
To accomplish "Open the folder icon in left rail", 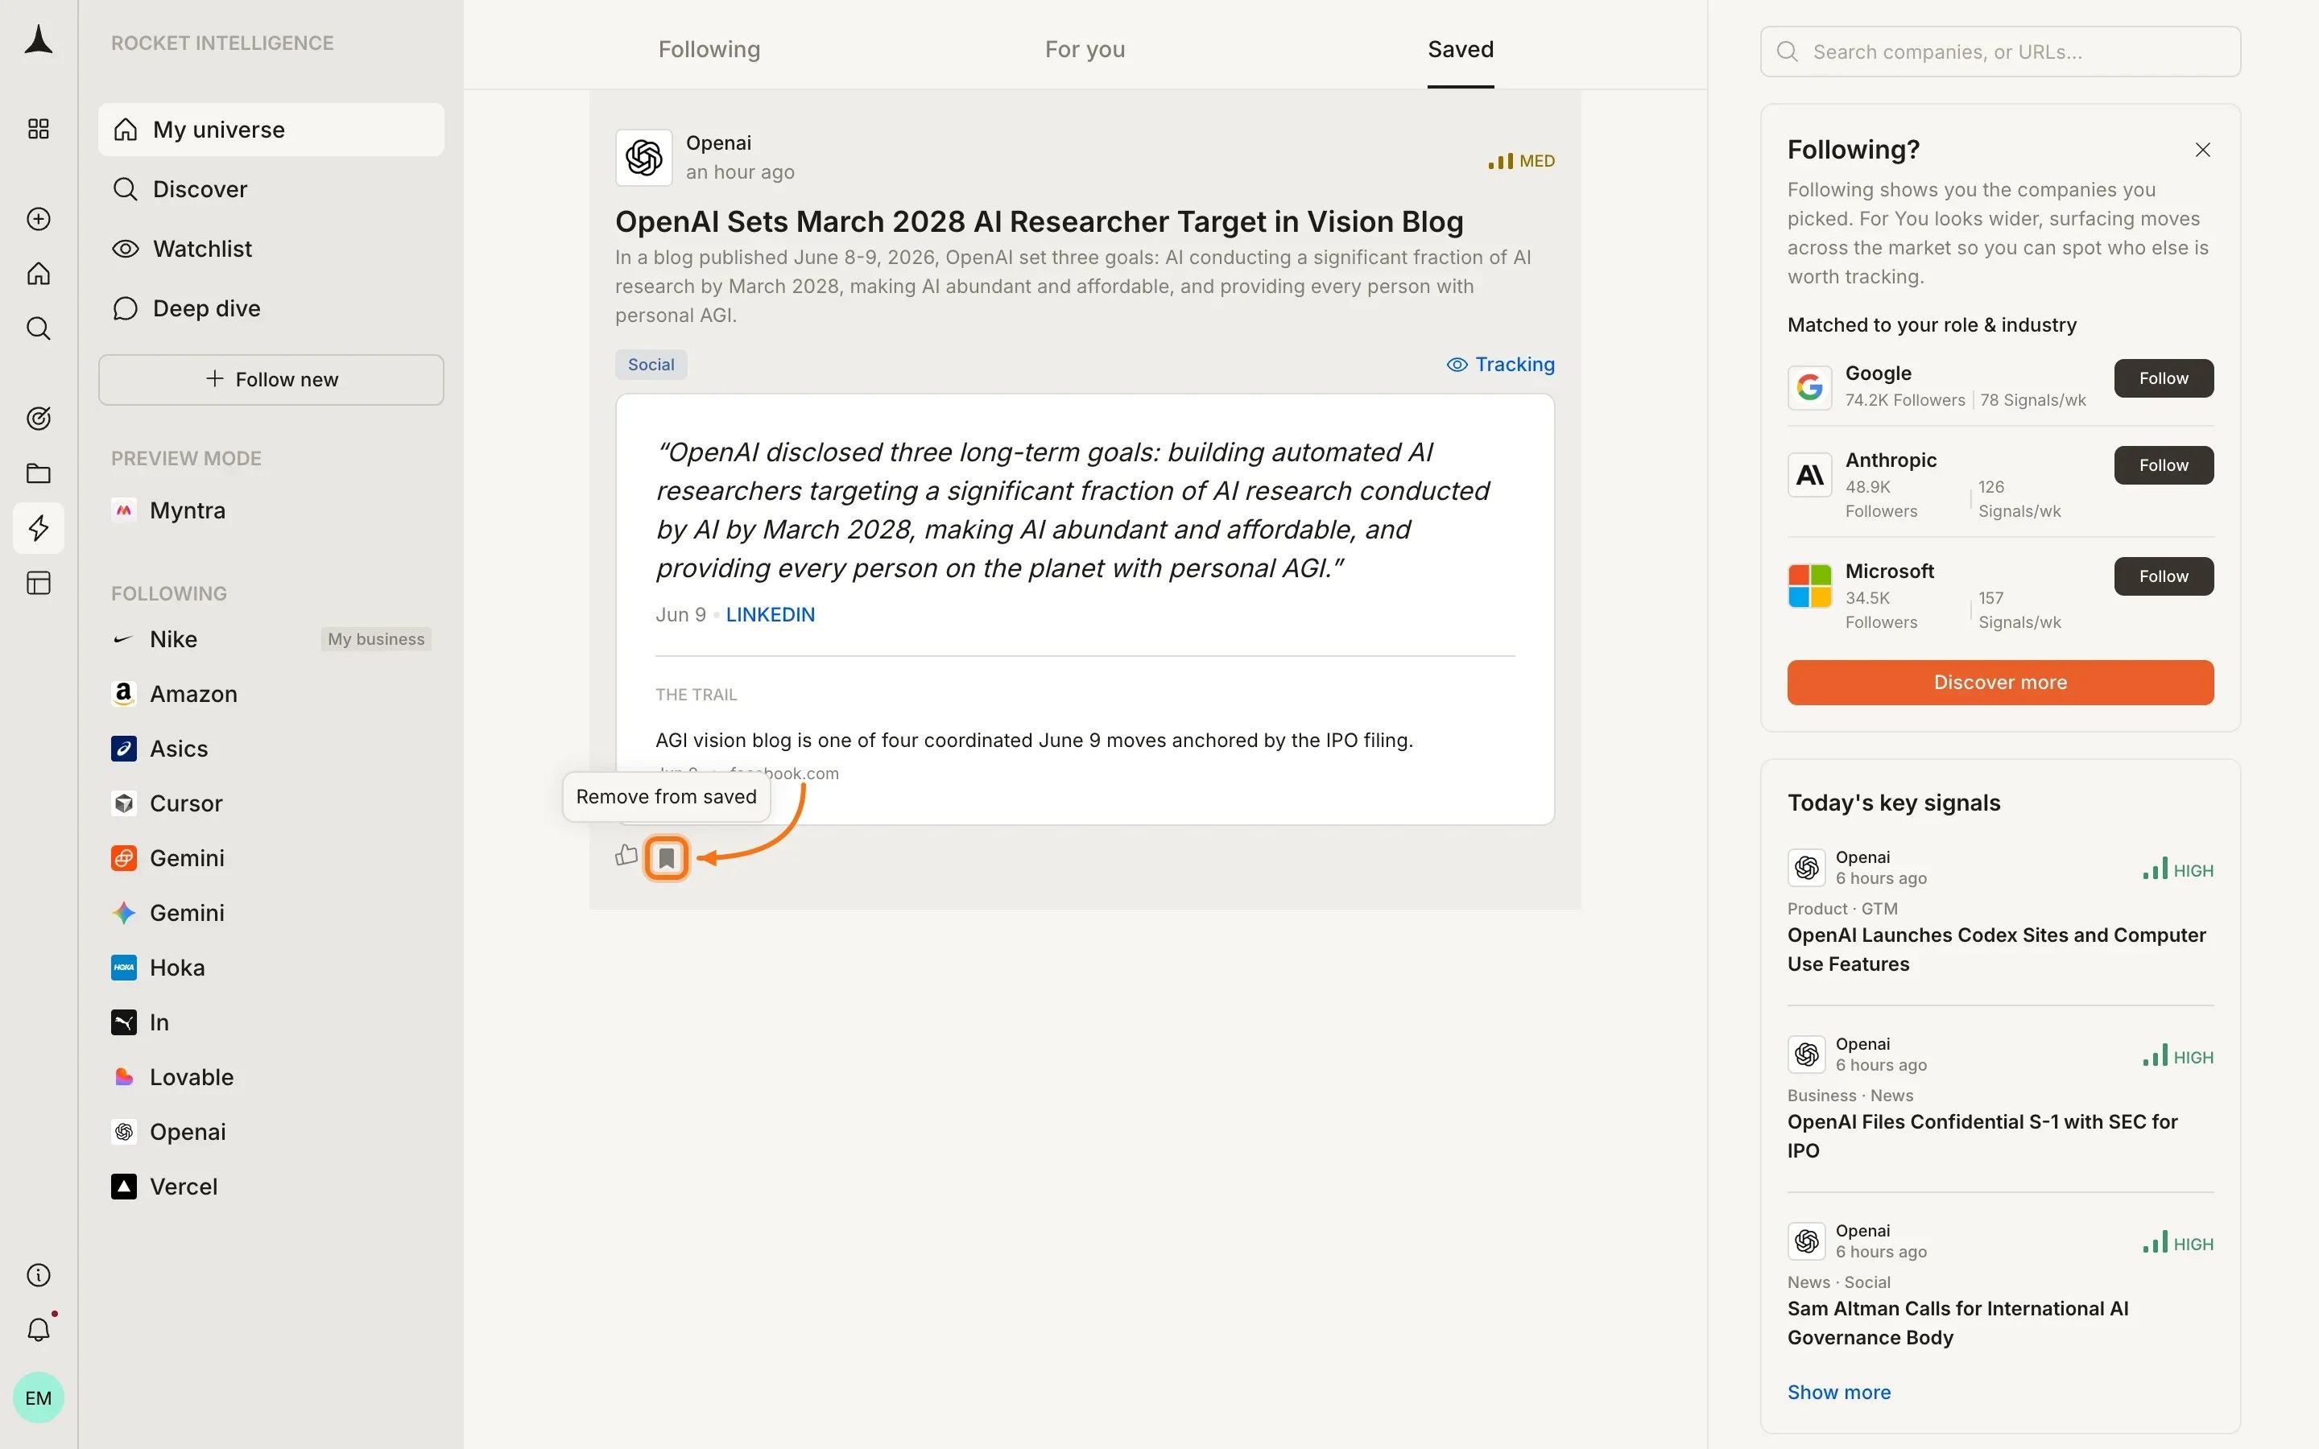I will tap(39, 473).
